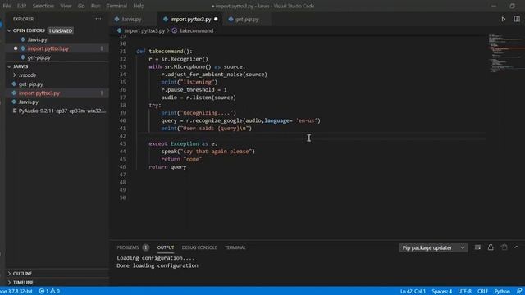Change line endings via CRLF

[482, 292]
